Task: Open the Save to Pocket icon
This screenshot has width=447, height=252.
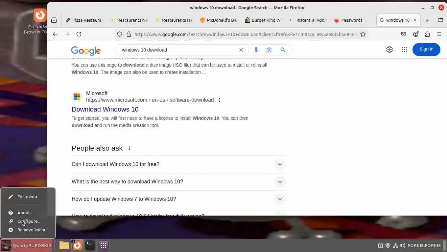Action: [404, 34]
